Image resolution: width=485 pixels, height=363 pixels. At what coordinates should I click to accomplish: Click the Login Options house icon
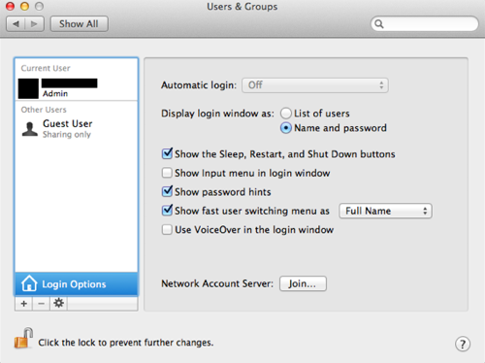29,283
